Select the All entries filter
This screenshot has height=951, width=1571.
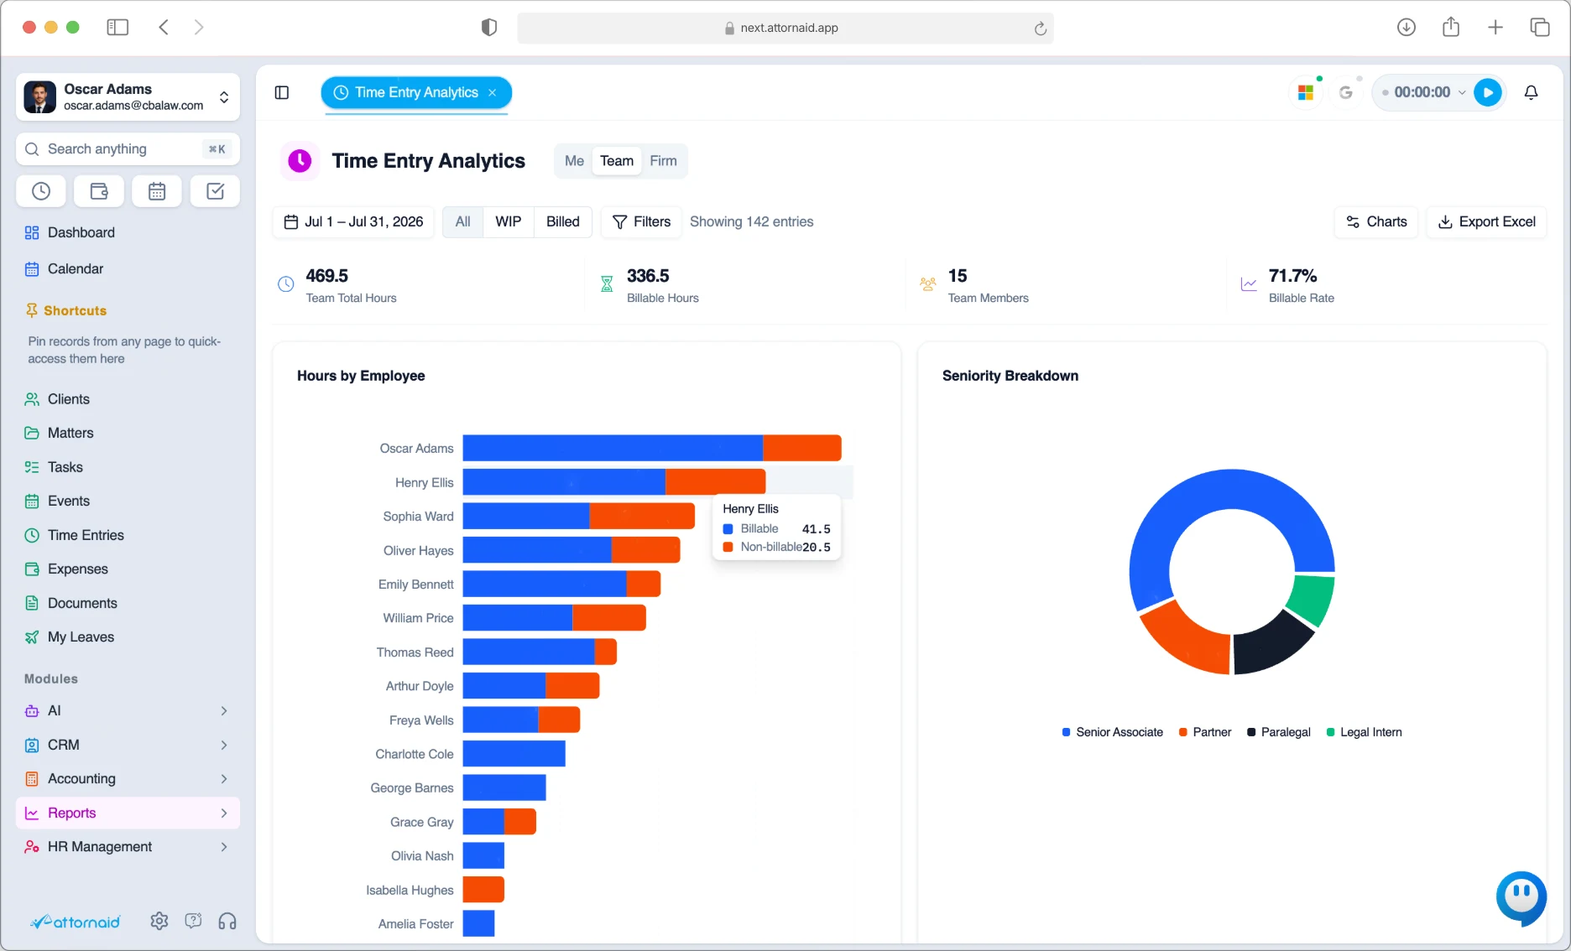point(462,221)
